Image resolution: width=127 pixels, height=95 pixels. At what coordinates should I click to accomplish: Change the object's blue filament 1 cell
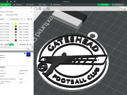tap(28, 53)
